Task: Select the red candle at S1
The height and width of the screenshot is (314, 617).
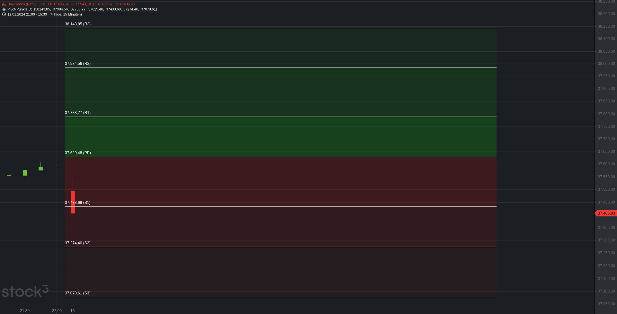Action: [73, 202]
